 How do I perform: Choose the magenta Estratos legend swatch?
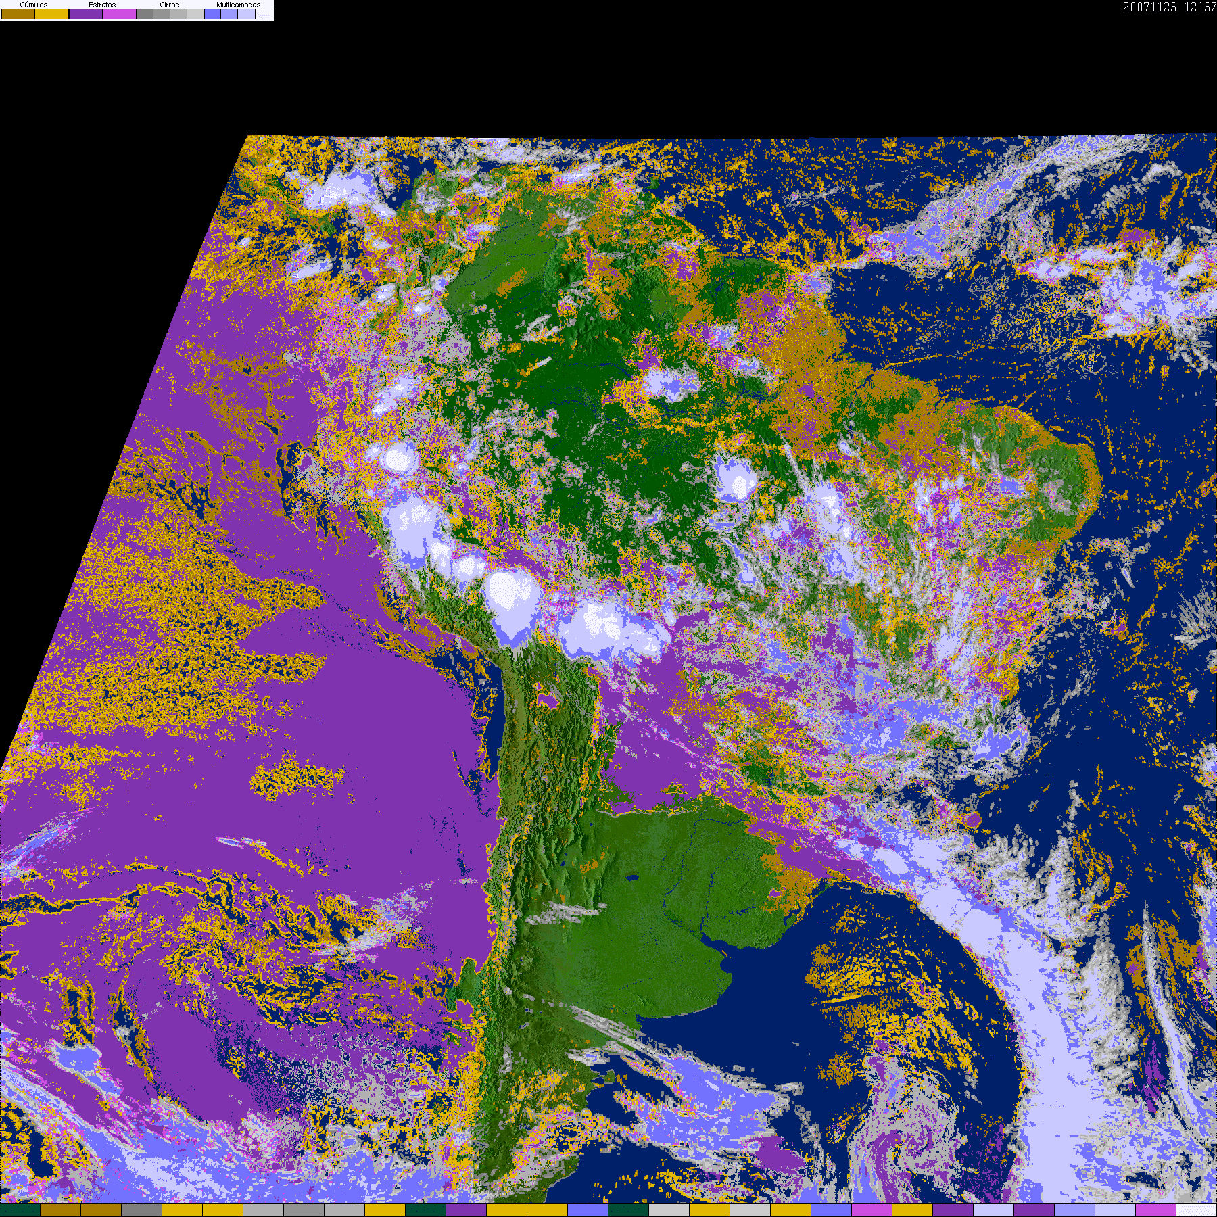pos(120,14)
